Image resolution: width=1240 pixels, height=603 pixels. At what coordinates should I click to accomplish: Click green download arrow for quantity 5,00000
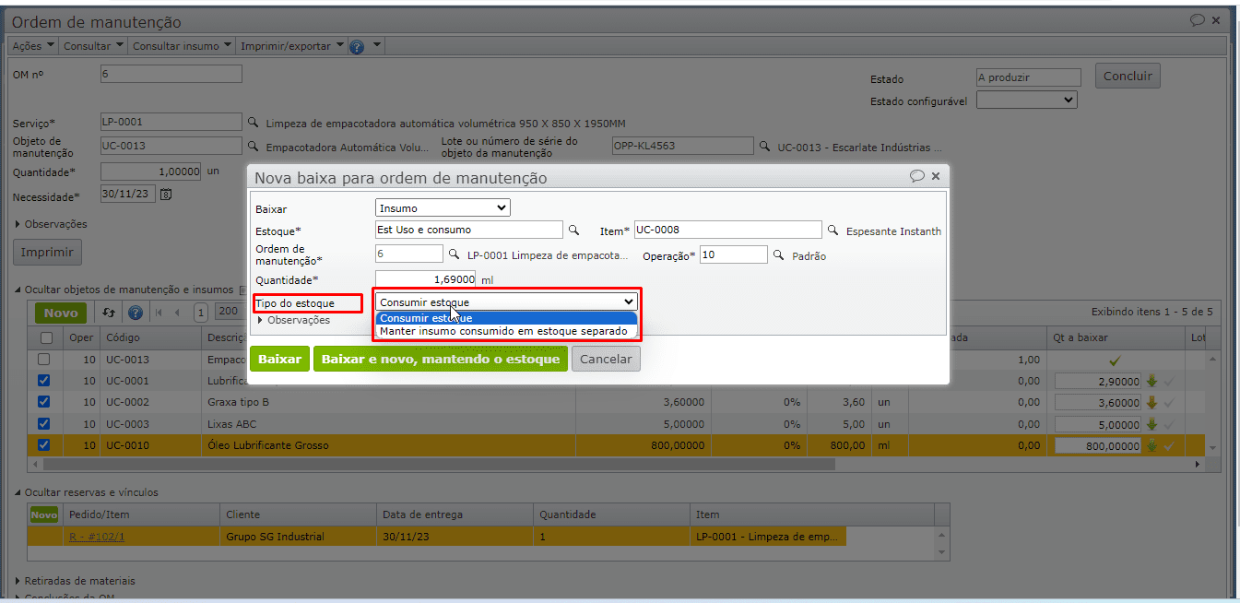[1151, 424]
